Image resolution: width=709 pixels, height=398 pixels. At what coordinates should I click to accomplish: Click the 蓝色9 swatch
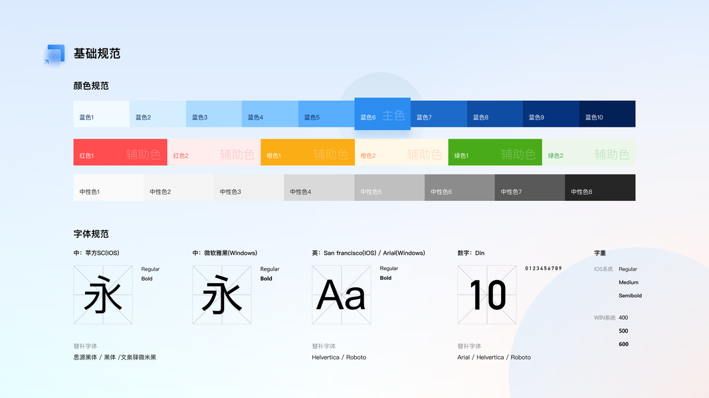(552, 113)
